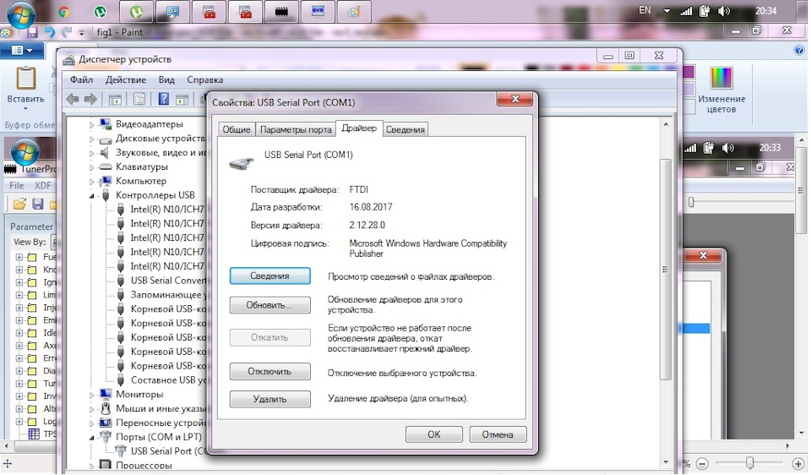Switch to the Общие tab

tap(237, 130)
